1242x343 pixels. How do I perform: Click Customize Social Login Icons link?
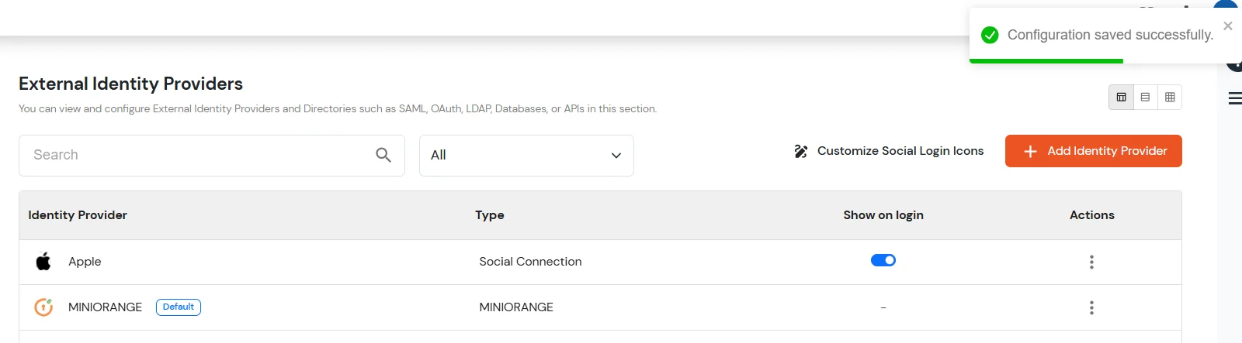click(x=889, y=151)
